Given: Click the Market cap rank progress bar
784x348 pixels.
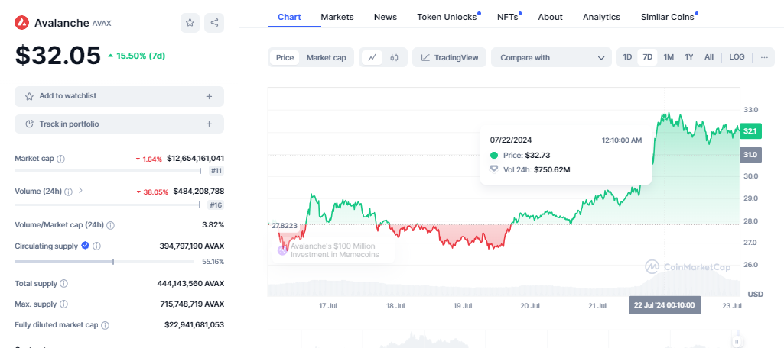Looking at the screenshot, I should pyautogui.click(x=108, y=171).
